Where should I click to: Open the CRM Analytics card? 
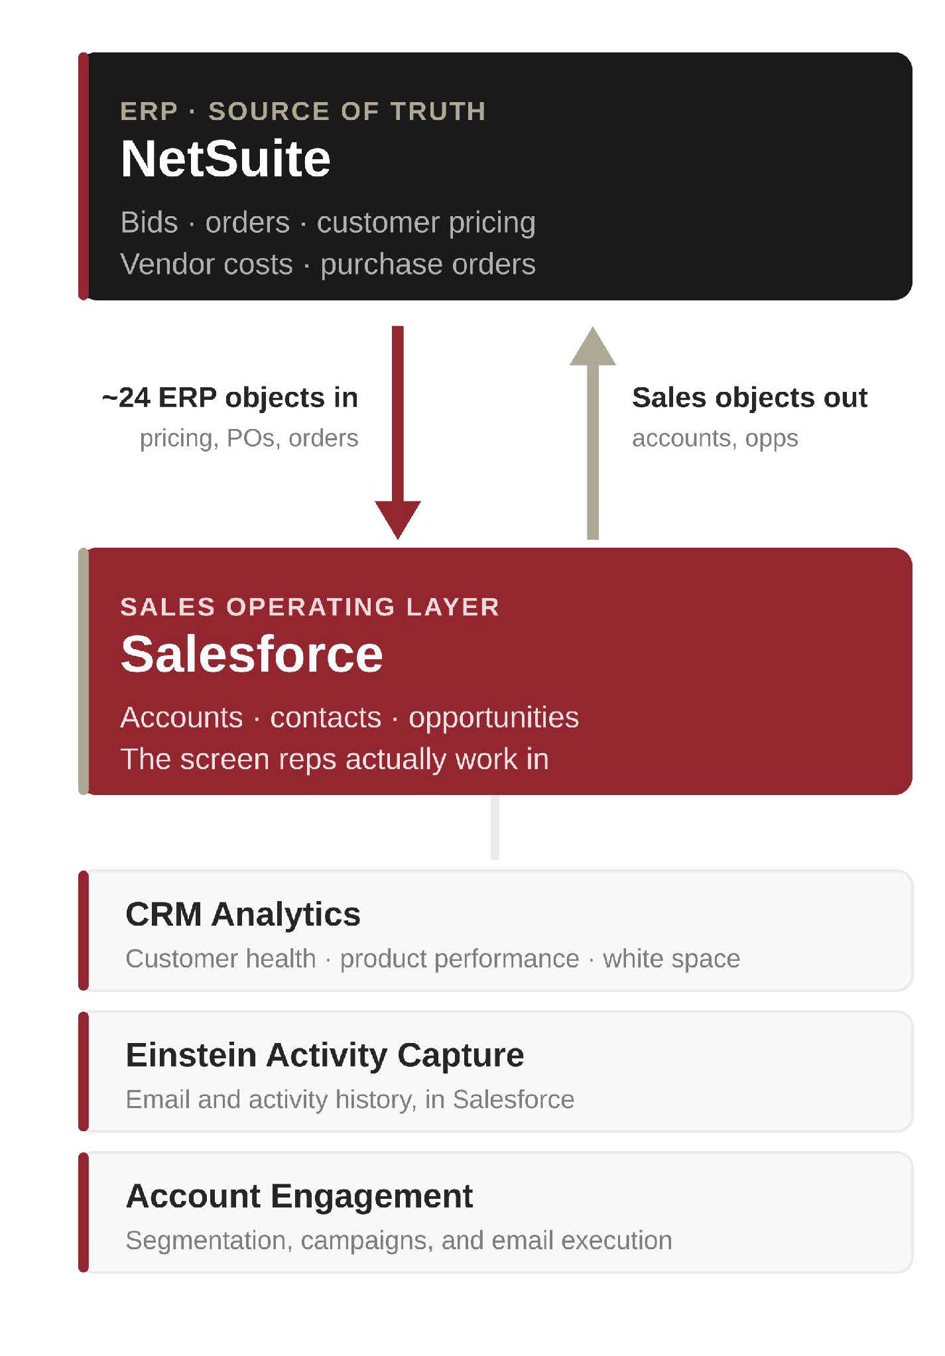(495, 930)
